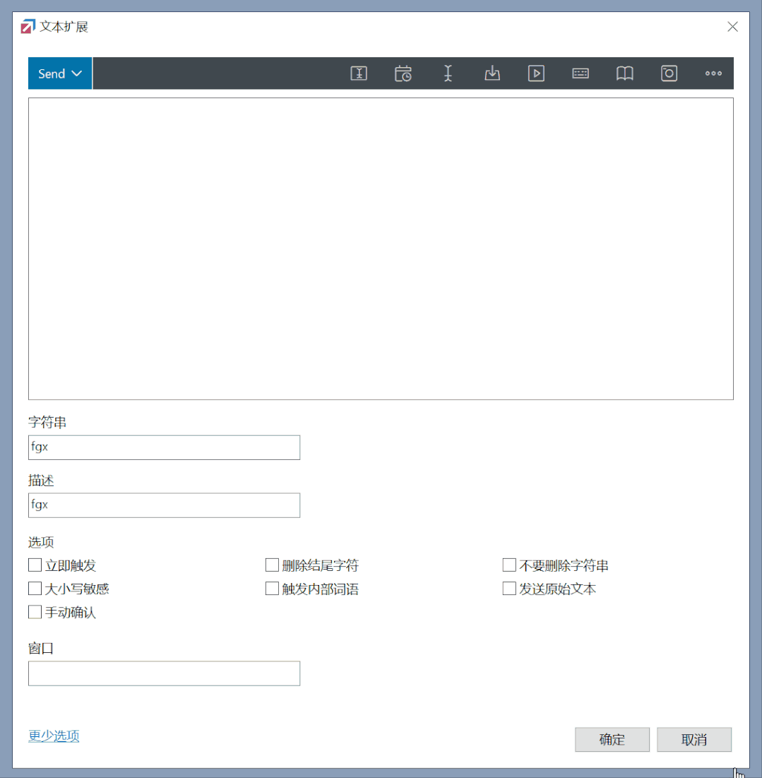Viewport: 762px width, 778px height.
Task: Click the 窗口 label text
Action: (x=41, y=648)
